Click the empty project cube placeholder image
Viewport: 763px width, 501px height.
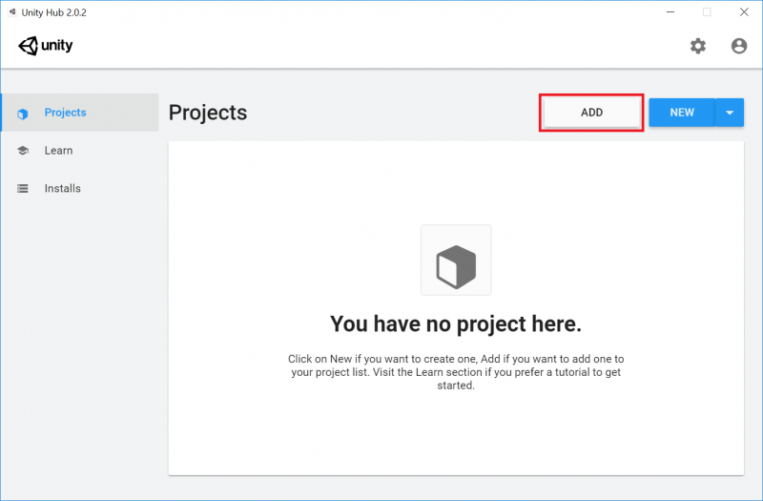tap(456, 260)
